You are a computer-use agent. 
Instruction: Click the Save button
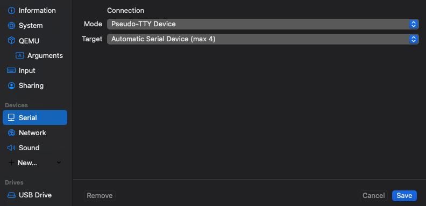pyautogui.click(x=404, y=196)
